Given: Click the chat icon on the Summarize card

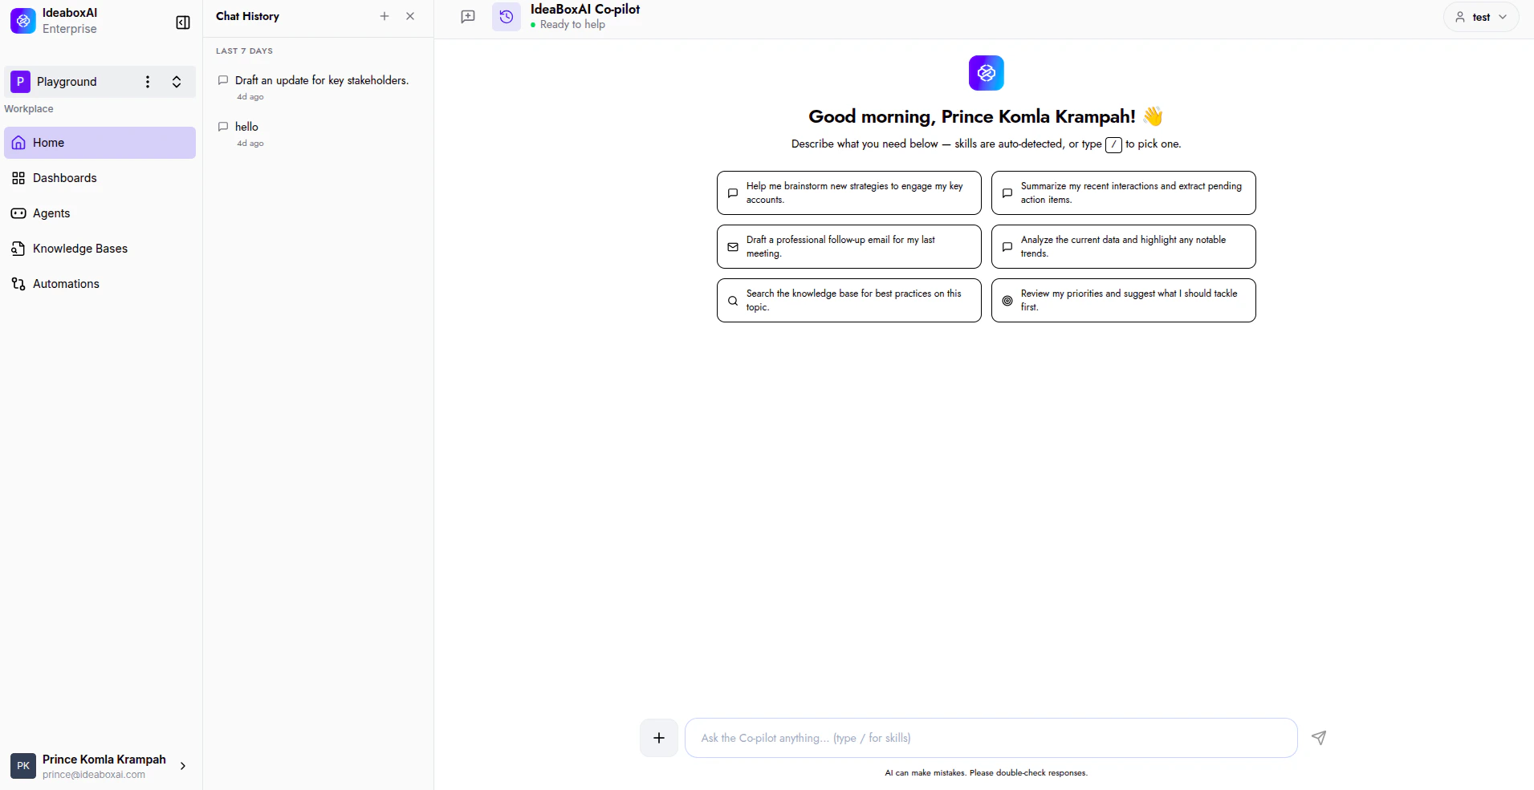Looking at the screenshot, I should click(1007, 193).
